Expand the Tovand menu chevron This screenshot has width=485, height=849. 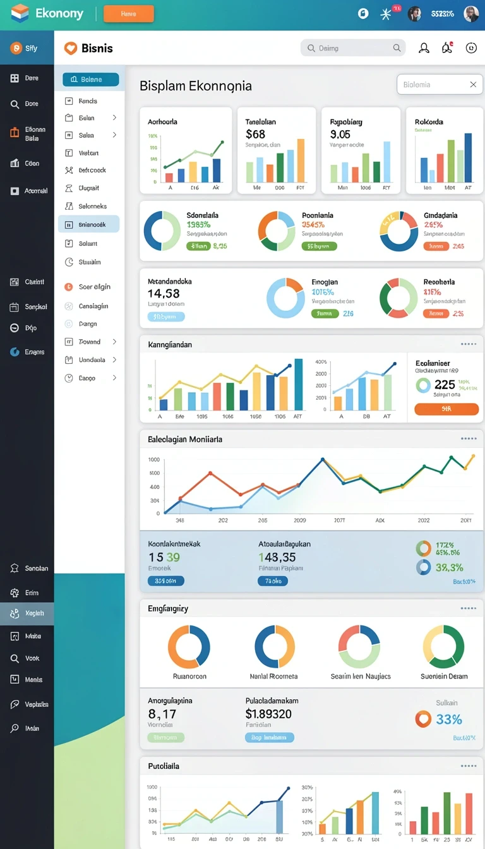[x=114, y=342]
